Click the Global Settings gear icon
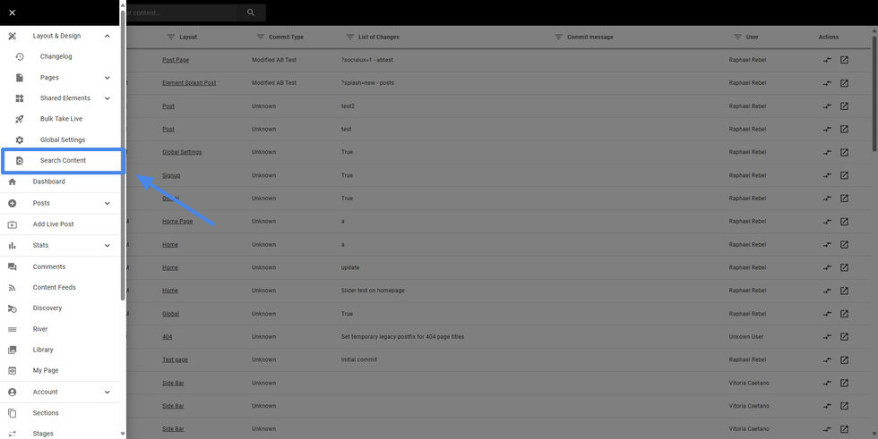This screenshot has width=878, height=439. (20, 140)
